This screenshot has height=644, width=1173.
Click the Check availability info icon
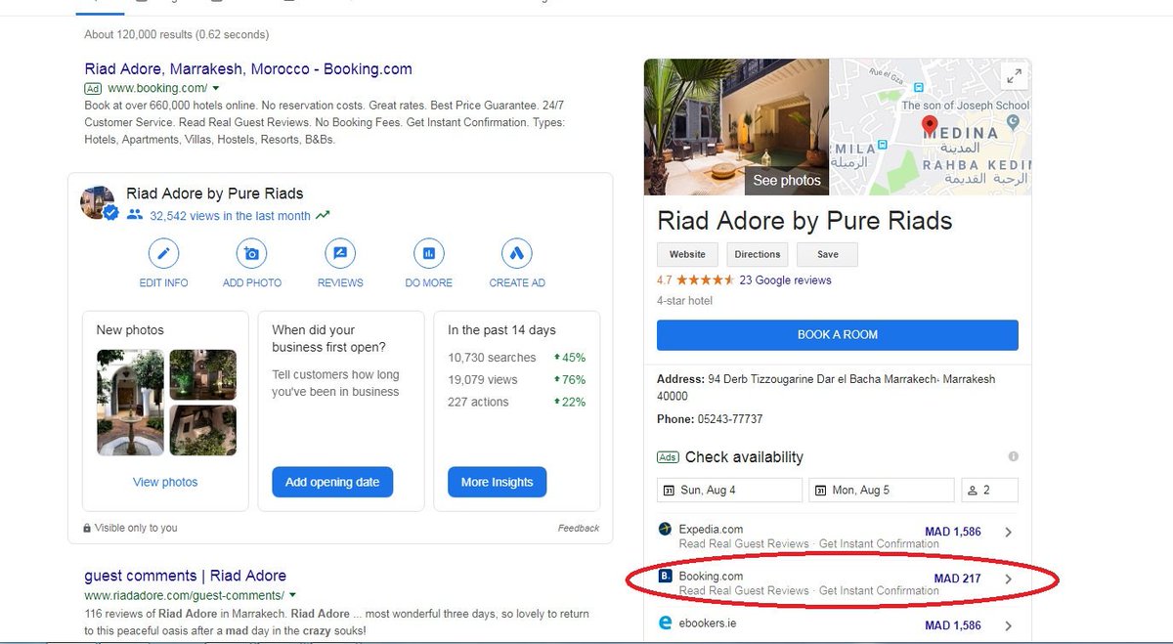point(1013,456)
